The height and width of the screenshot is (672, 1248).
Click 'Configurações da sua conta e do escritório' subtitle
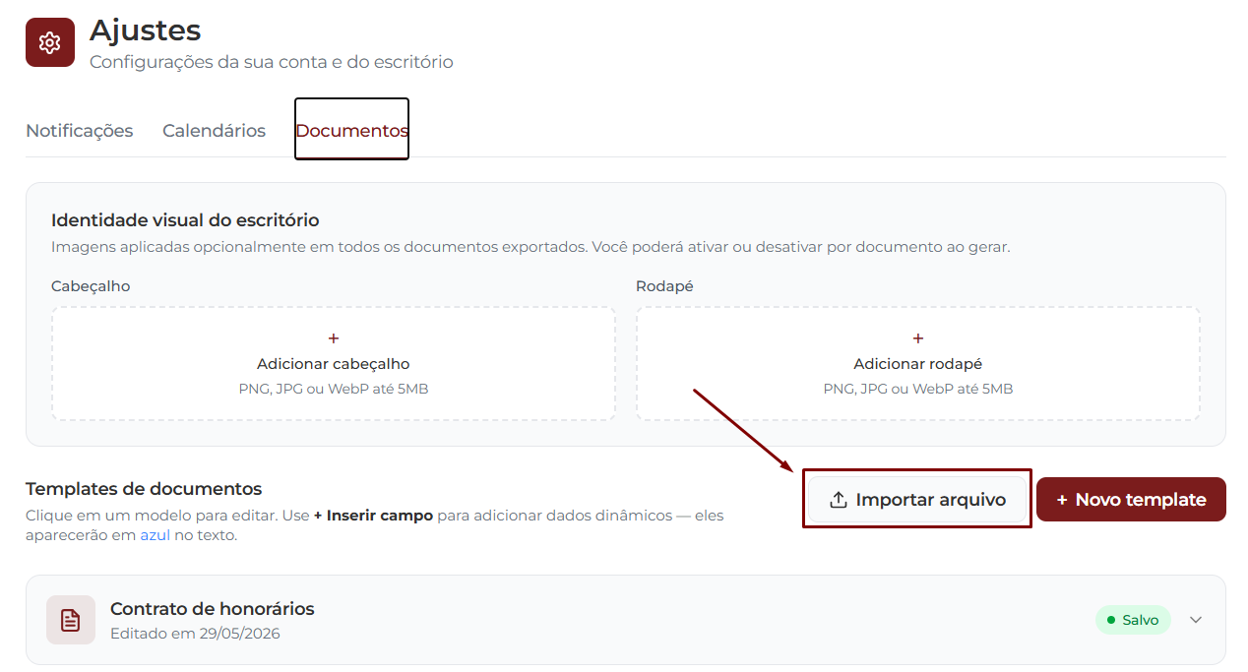click(272, 62)
